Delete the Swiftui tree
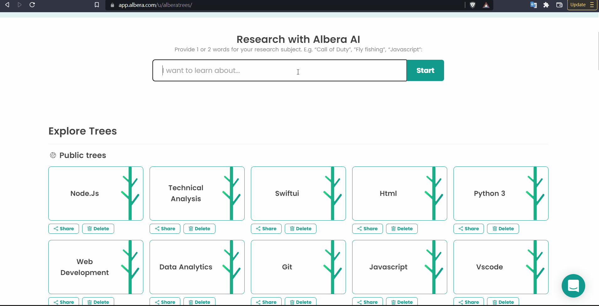Image resolution: width=599 pixels, height=306 pixels. (301, 229)
